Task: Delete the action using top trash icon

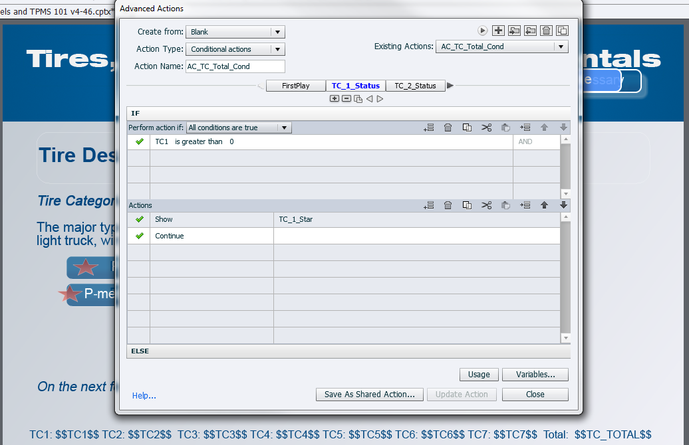Action: pos(546,31)
